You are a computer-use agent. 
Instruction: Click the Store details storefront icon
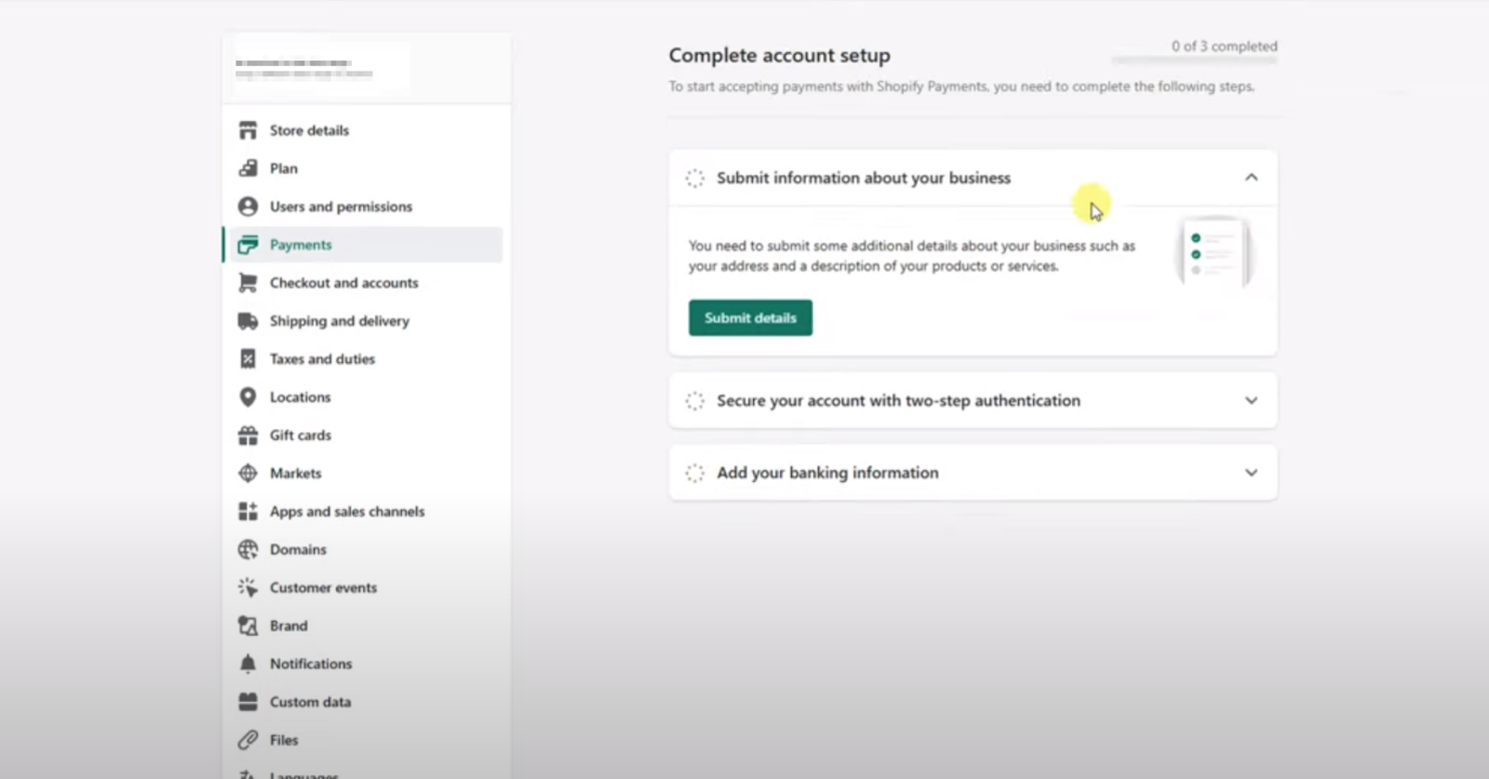248,130
